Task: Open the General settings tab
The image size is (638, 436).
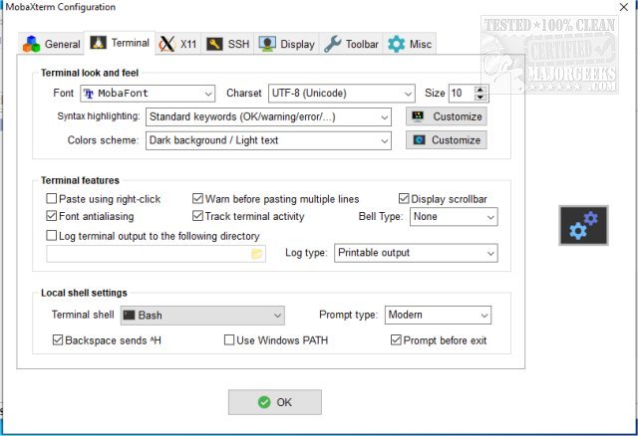Action: click(x=52, y=44)
